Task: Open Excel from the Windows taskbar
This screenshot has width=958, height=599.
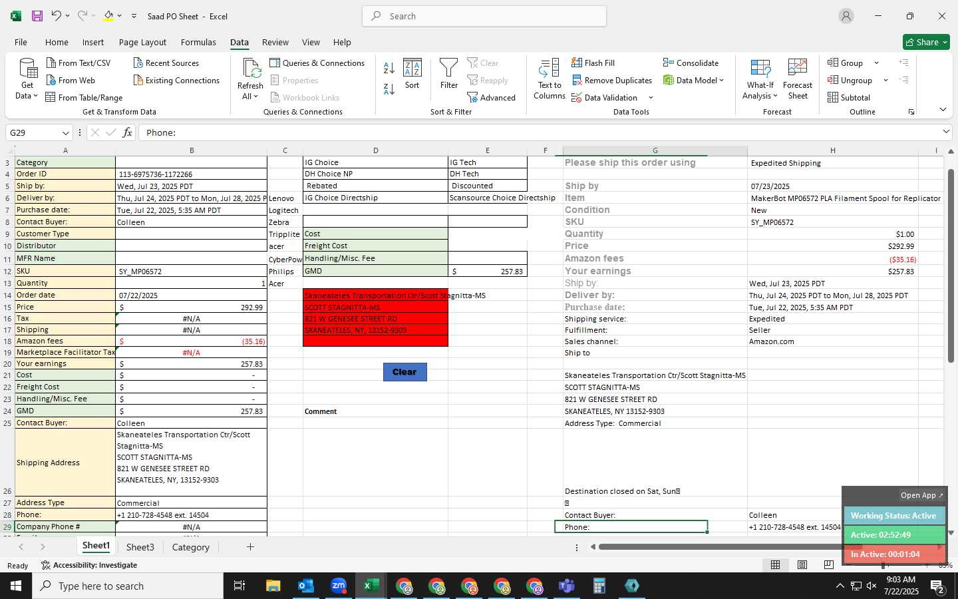Action: click(x=371, y=586)
